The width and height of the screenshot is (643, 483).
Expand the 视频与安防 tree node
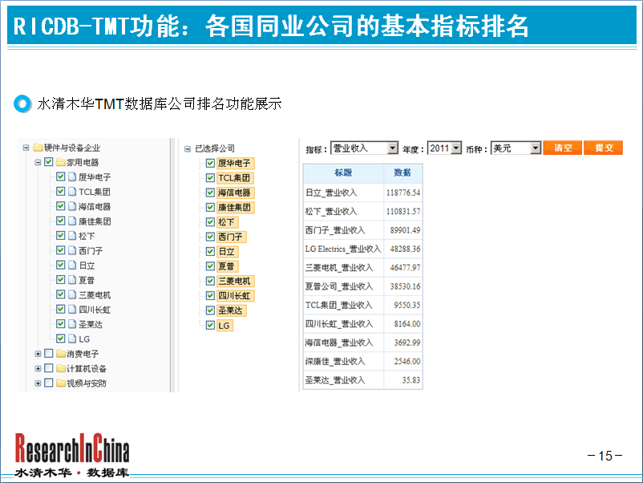pyautogui.click(x=38, y=384)
